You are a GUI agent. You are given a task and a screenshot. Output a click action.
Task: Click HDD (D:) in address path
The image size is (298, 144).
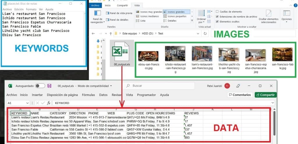(x=148, y=34)
